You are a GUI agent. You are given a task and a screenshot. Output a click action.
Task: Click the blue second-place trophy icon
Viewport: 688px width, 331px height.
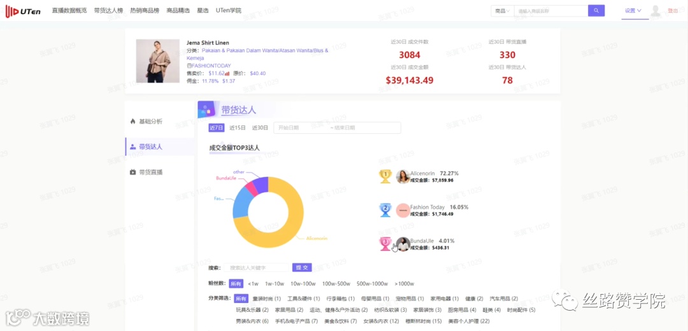click(x=385, y=210)
